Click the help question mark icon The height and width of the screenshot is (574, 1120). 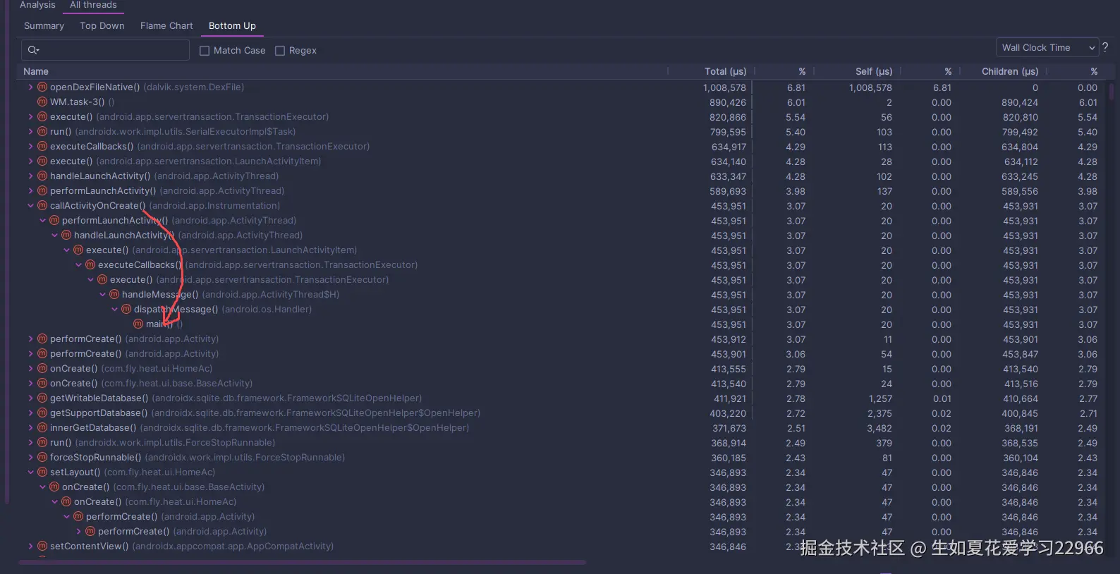tap(1105, 47)
